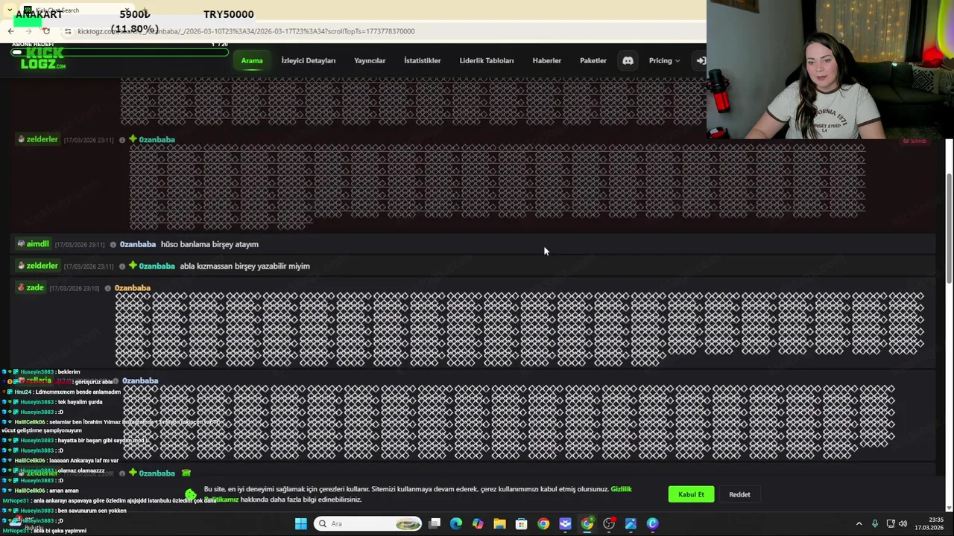Screen dimensions: 954x536
Task: Open Chrome tab search chevron
Action: (9, 10)
